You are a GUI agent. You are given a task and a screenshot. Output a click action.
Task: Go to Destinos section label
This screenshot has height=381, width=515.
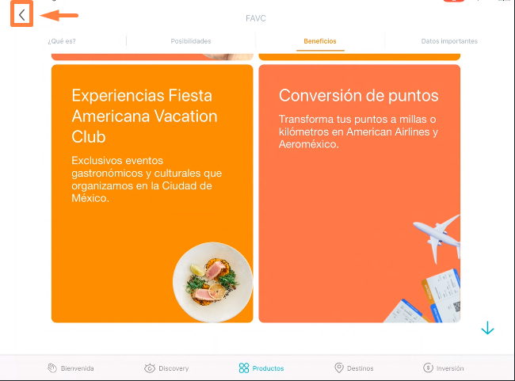click(360, 368)
